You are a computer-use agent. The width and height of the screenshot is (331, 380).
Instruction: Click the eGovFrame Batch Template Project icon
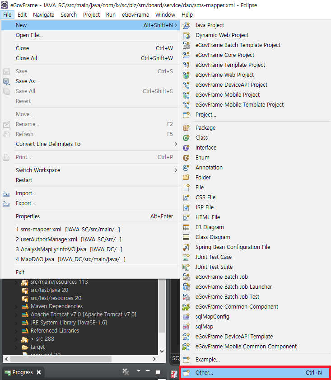click(186, 45)
